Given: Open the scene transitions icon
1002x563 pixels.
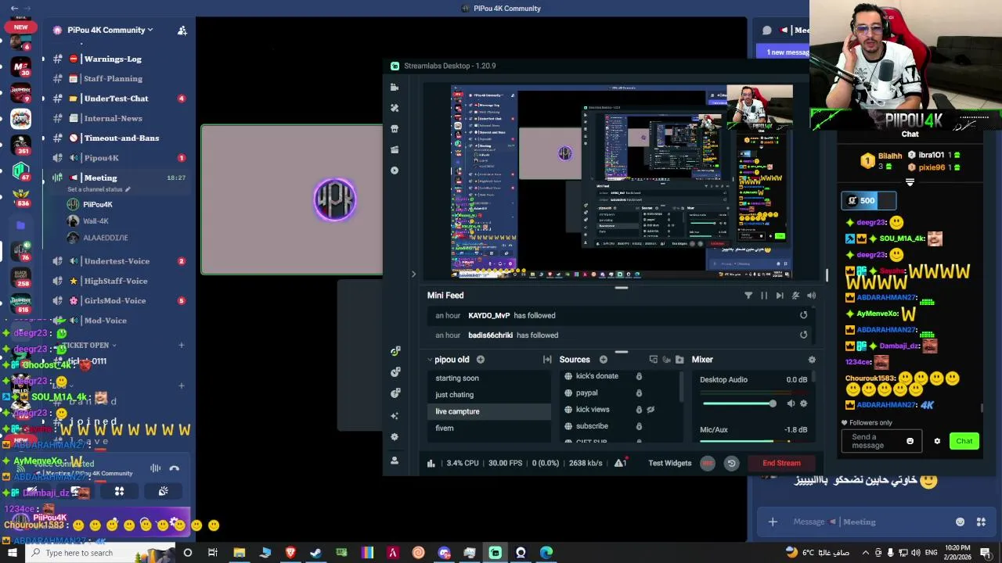Looking at the screenshot, I should click(x=547, y=360).
